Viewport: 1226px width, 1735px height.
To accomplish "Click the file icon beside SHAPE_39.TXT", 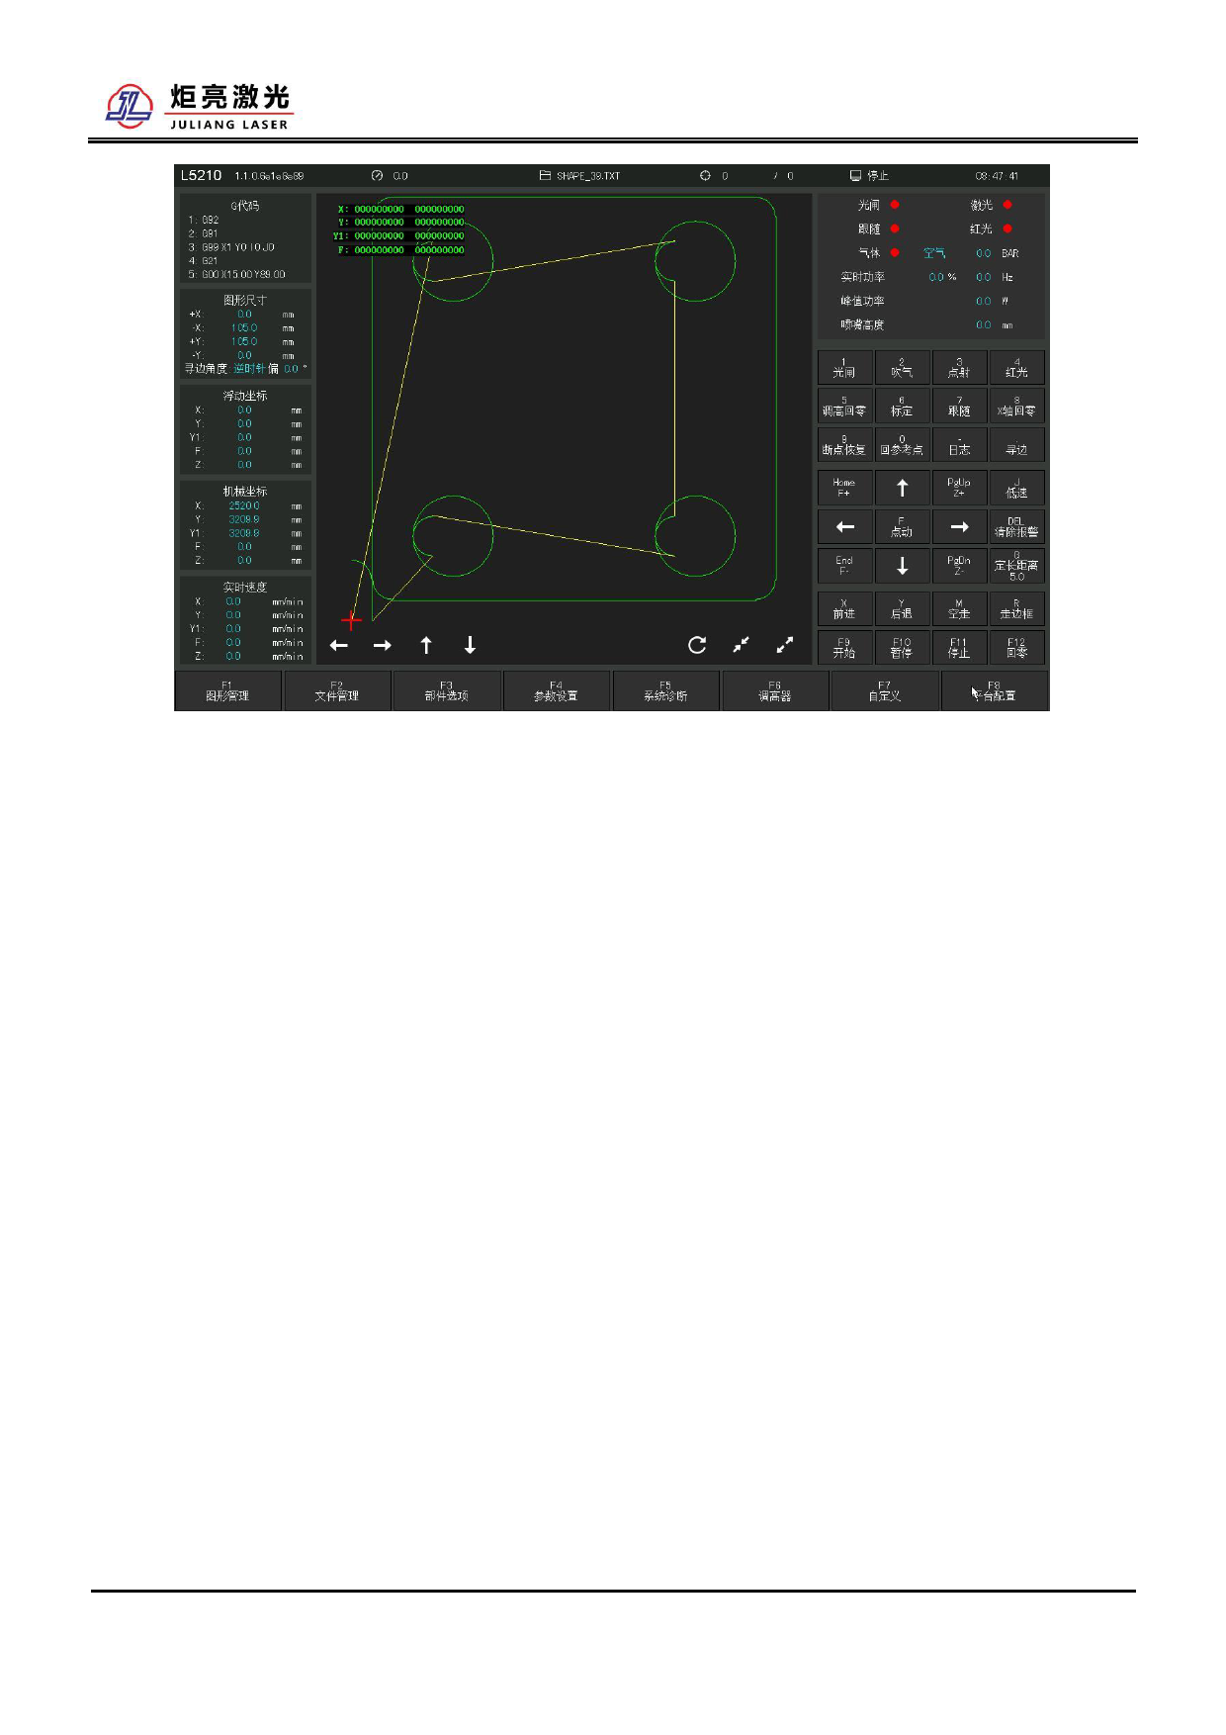I will coord(545,175).
